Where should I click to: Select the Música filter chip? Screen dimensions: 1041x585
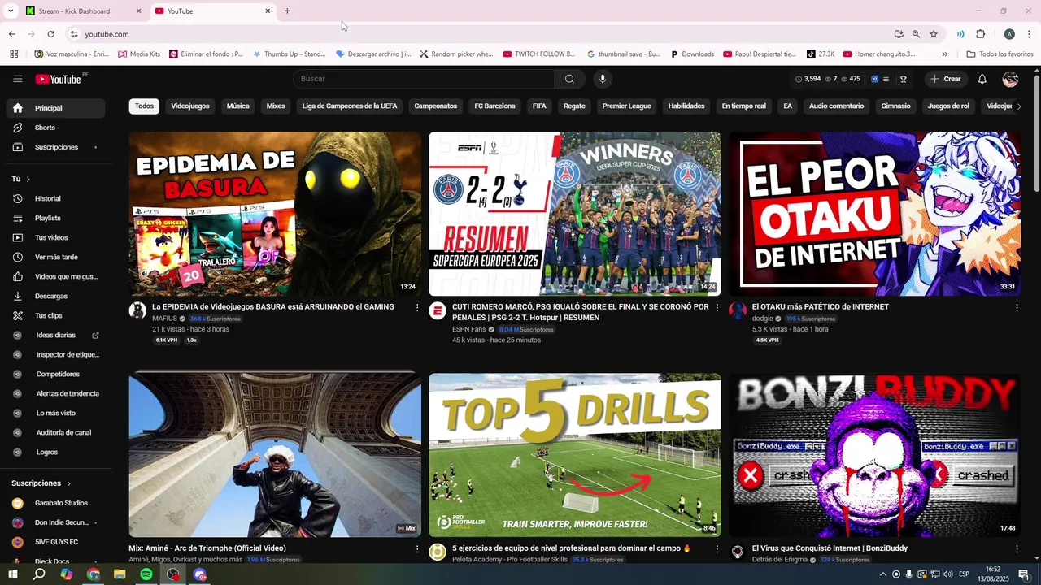pos(237,106)
